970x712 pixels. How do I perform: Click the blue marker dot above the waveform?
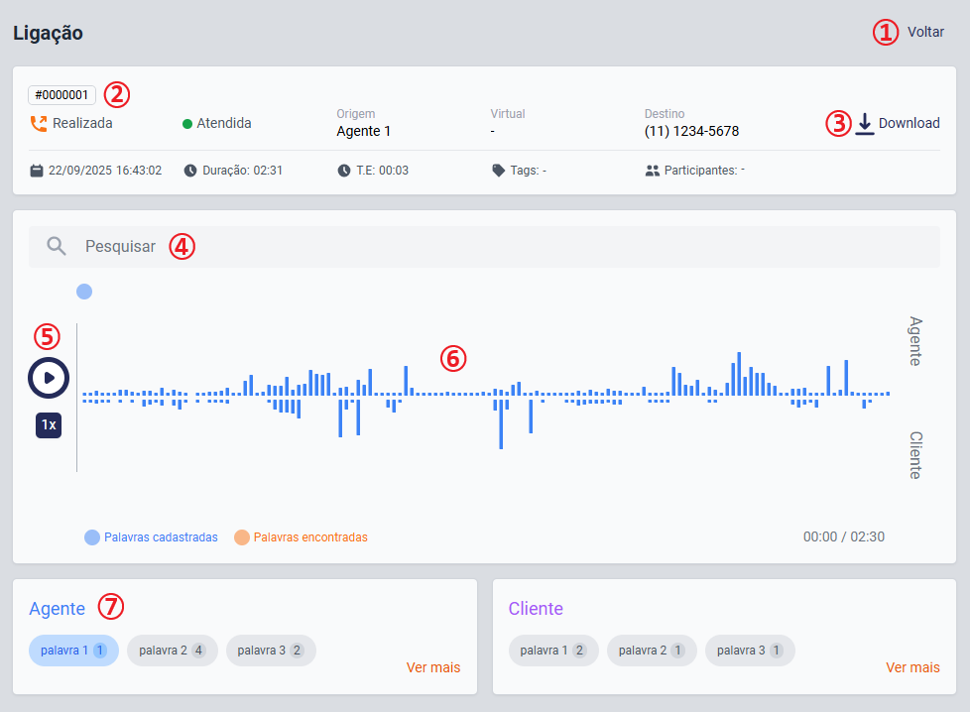(84, 292)
